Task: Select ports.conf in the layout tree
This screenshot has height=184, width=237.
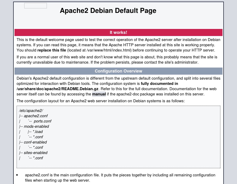Action: click(42, 121)
